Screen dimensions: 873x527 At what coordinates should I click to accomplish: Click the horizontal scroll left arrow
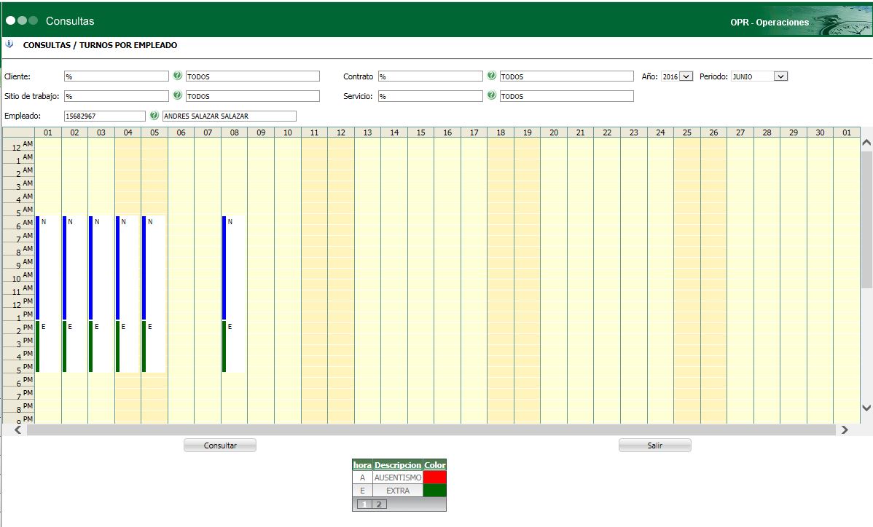(17, 429)
